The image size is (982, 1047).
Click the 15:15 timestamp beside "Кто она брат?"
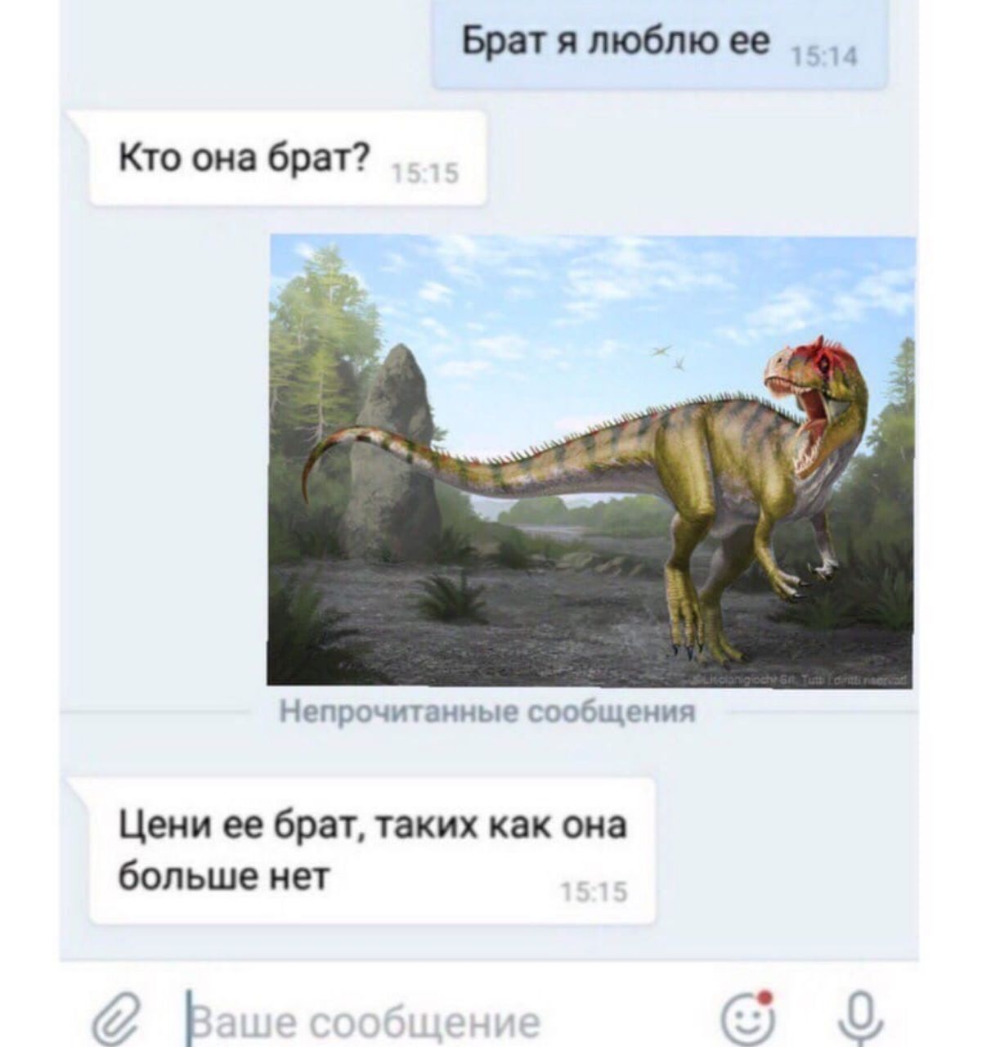tap(427, 173)
